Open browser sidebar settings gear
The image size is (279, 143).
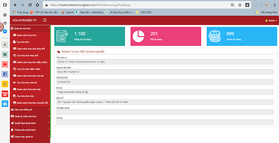point(5,15)
